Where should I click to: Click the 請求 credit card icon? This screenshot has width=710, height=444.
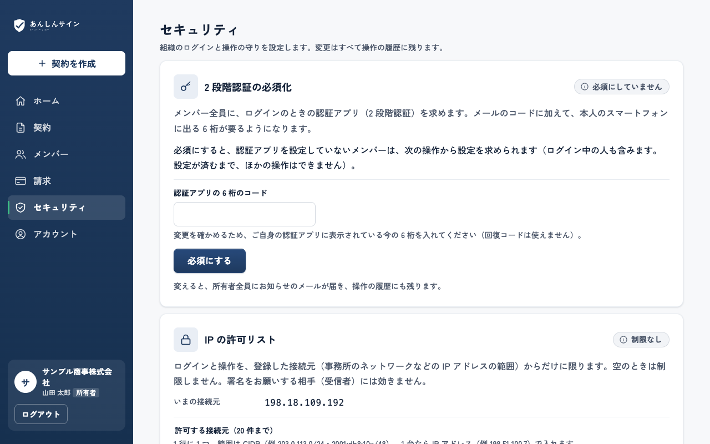(x=21, y=181)
